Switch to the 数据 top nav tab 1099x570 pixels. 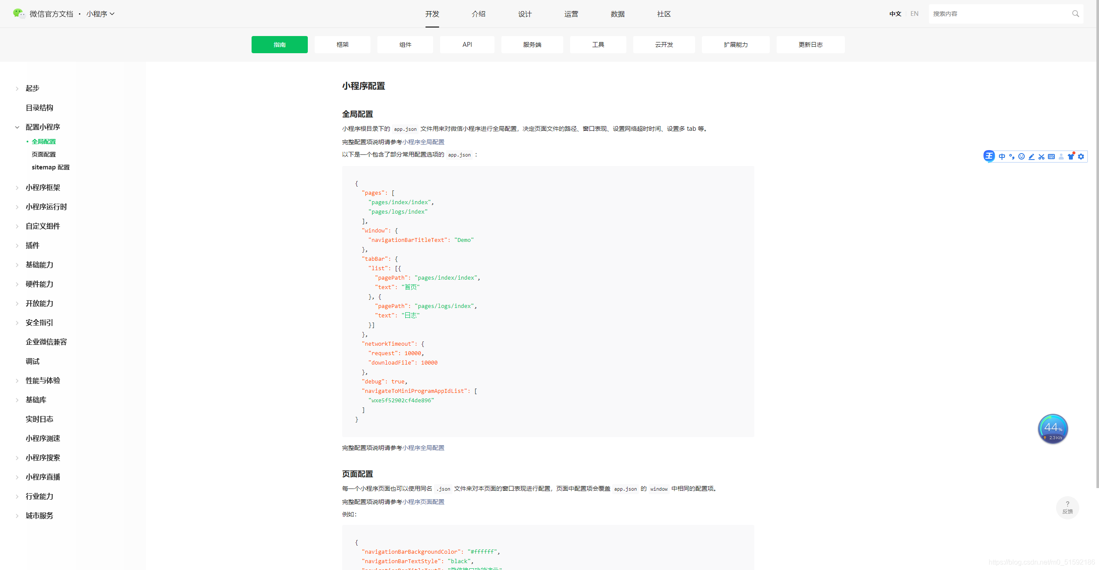[x=618, y=14]
